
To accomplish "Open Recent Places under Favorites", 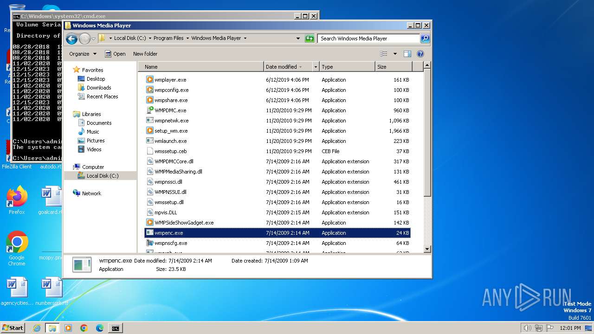I will [x=102, y=96].
